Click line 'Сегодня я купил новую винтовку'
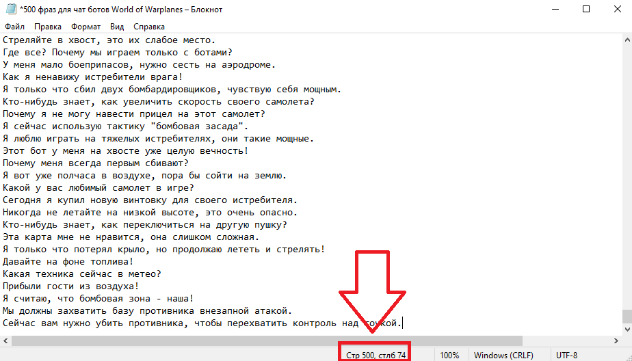632x361 pixels. [x=150, y=200]
